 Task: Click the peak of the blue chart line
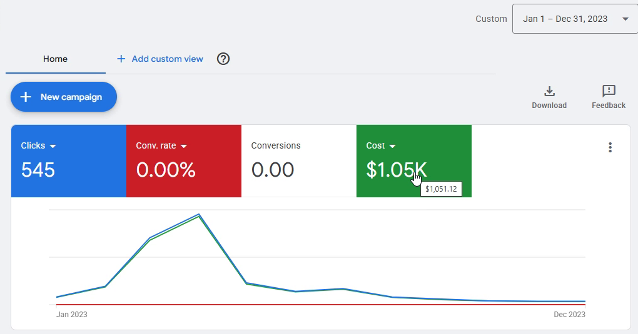[x=198, y=214]
